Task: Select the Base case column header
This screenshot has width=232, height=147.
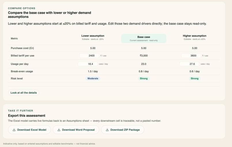Action: coord(144,38)
